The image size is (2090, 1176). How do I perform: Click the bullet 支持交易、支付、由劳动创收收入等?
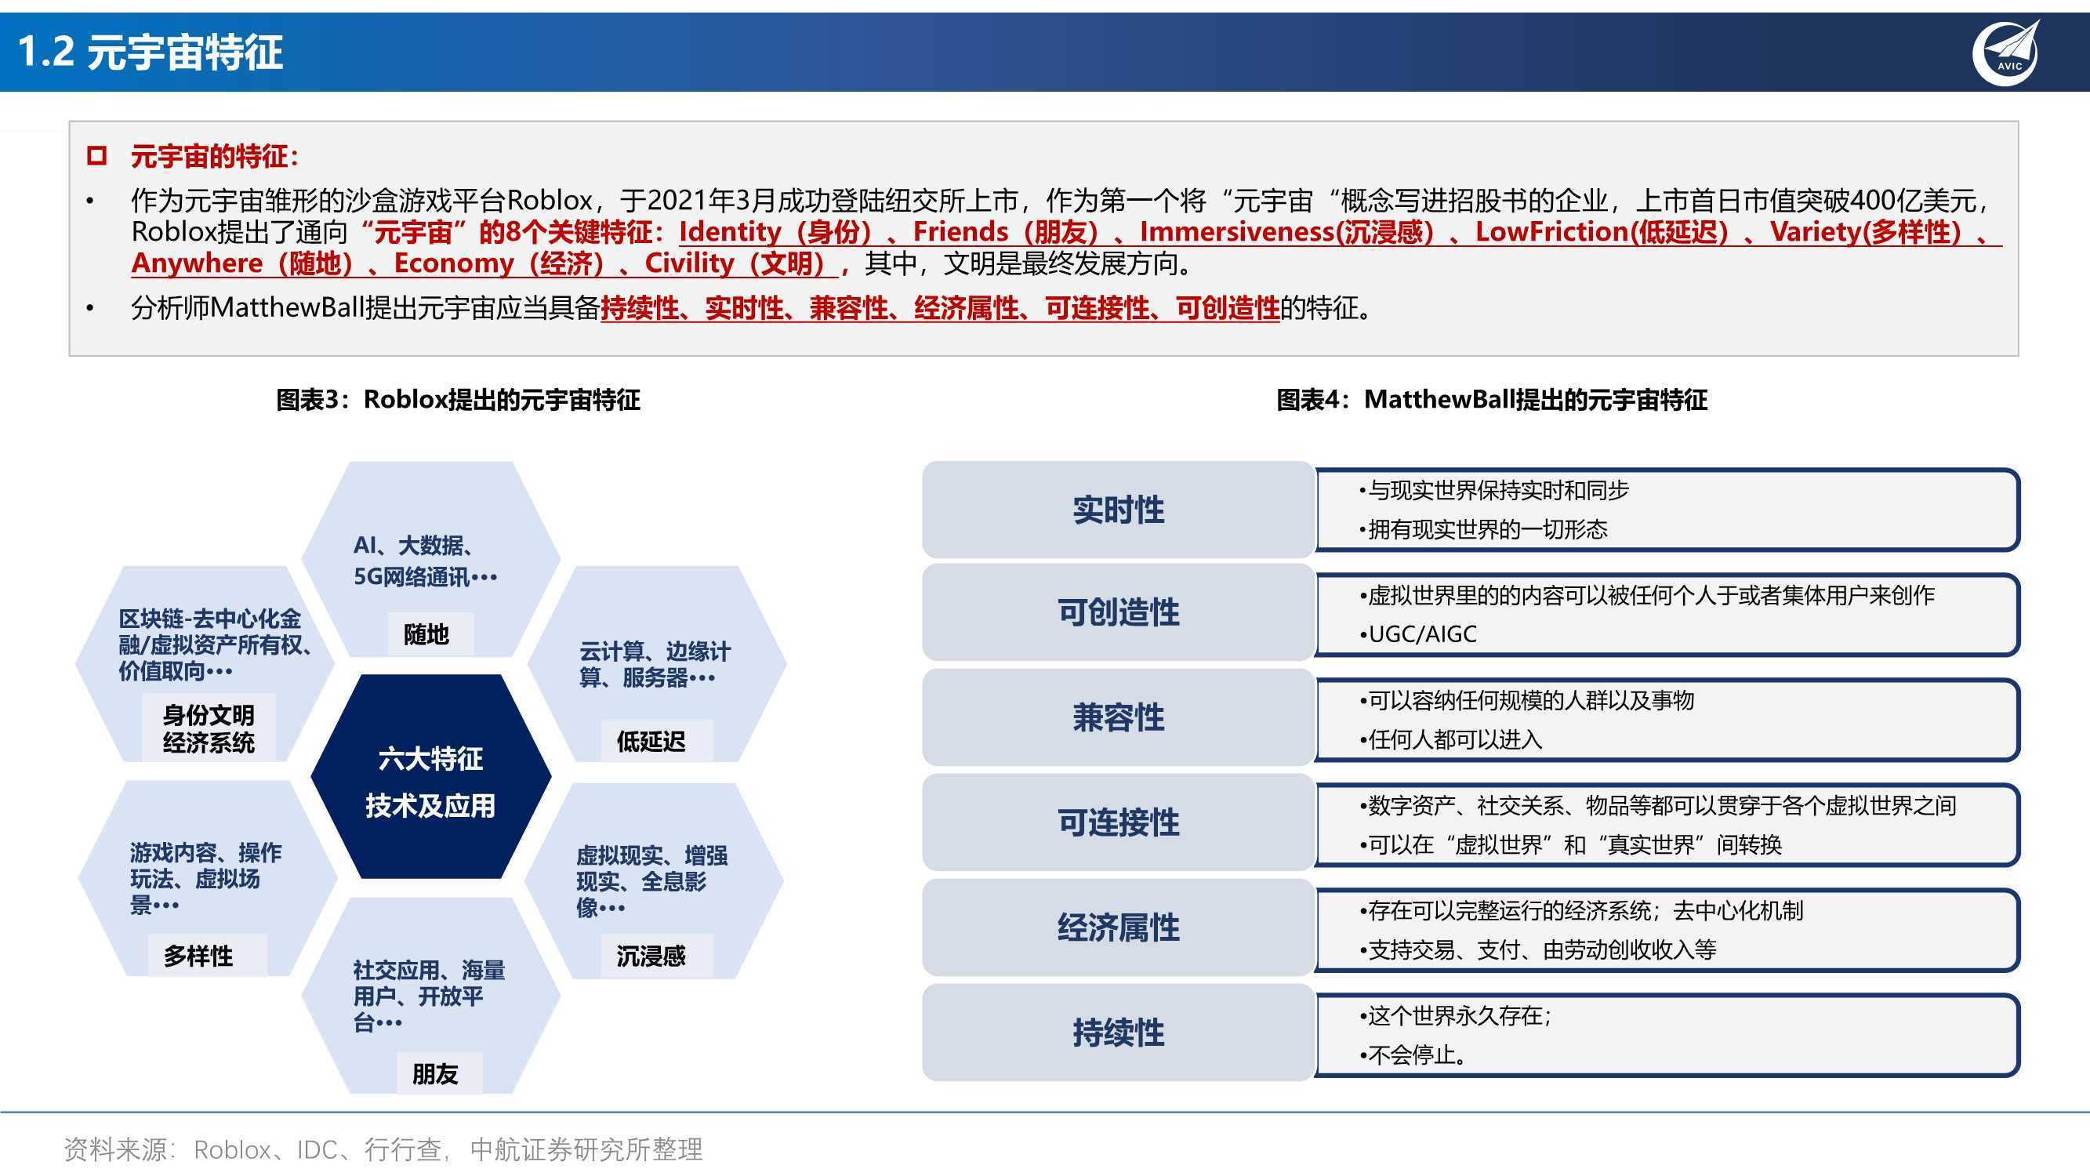point(1537,949)
